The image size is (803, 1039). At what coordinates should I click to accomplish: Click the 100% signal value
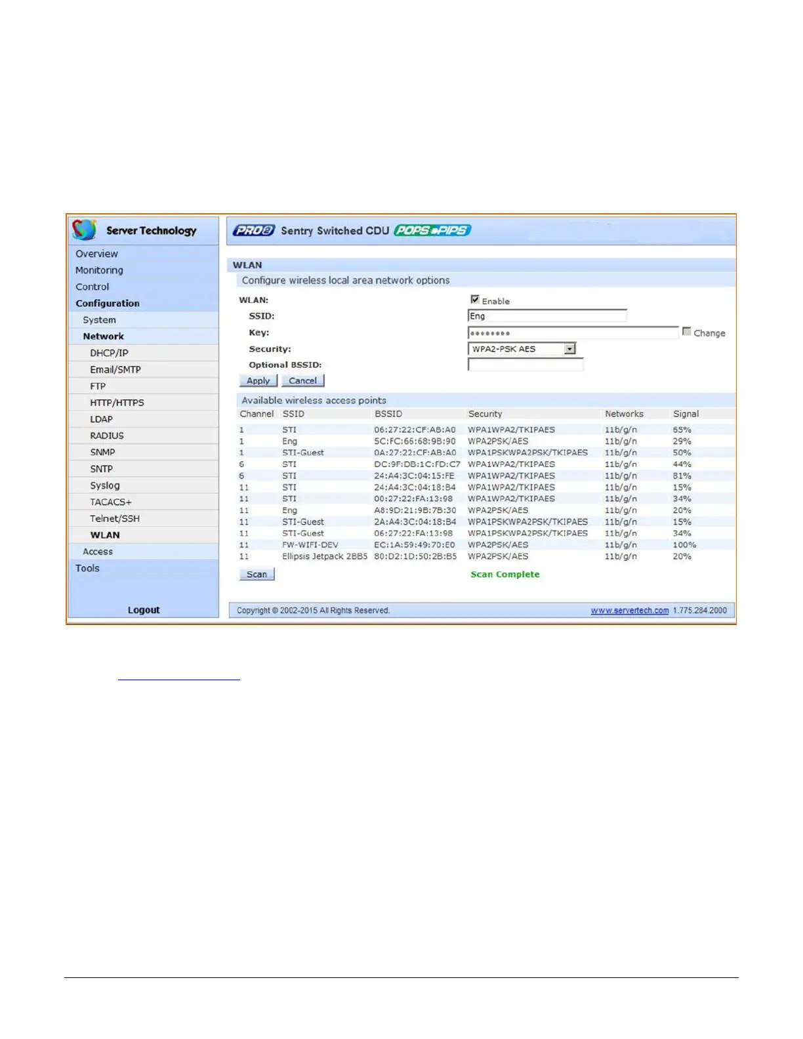tap(684, 545)
